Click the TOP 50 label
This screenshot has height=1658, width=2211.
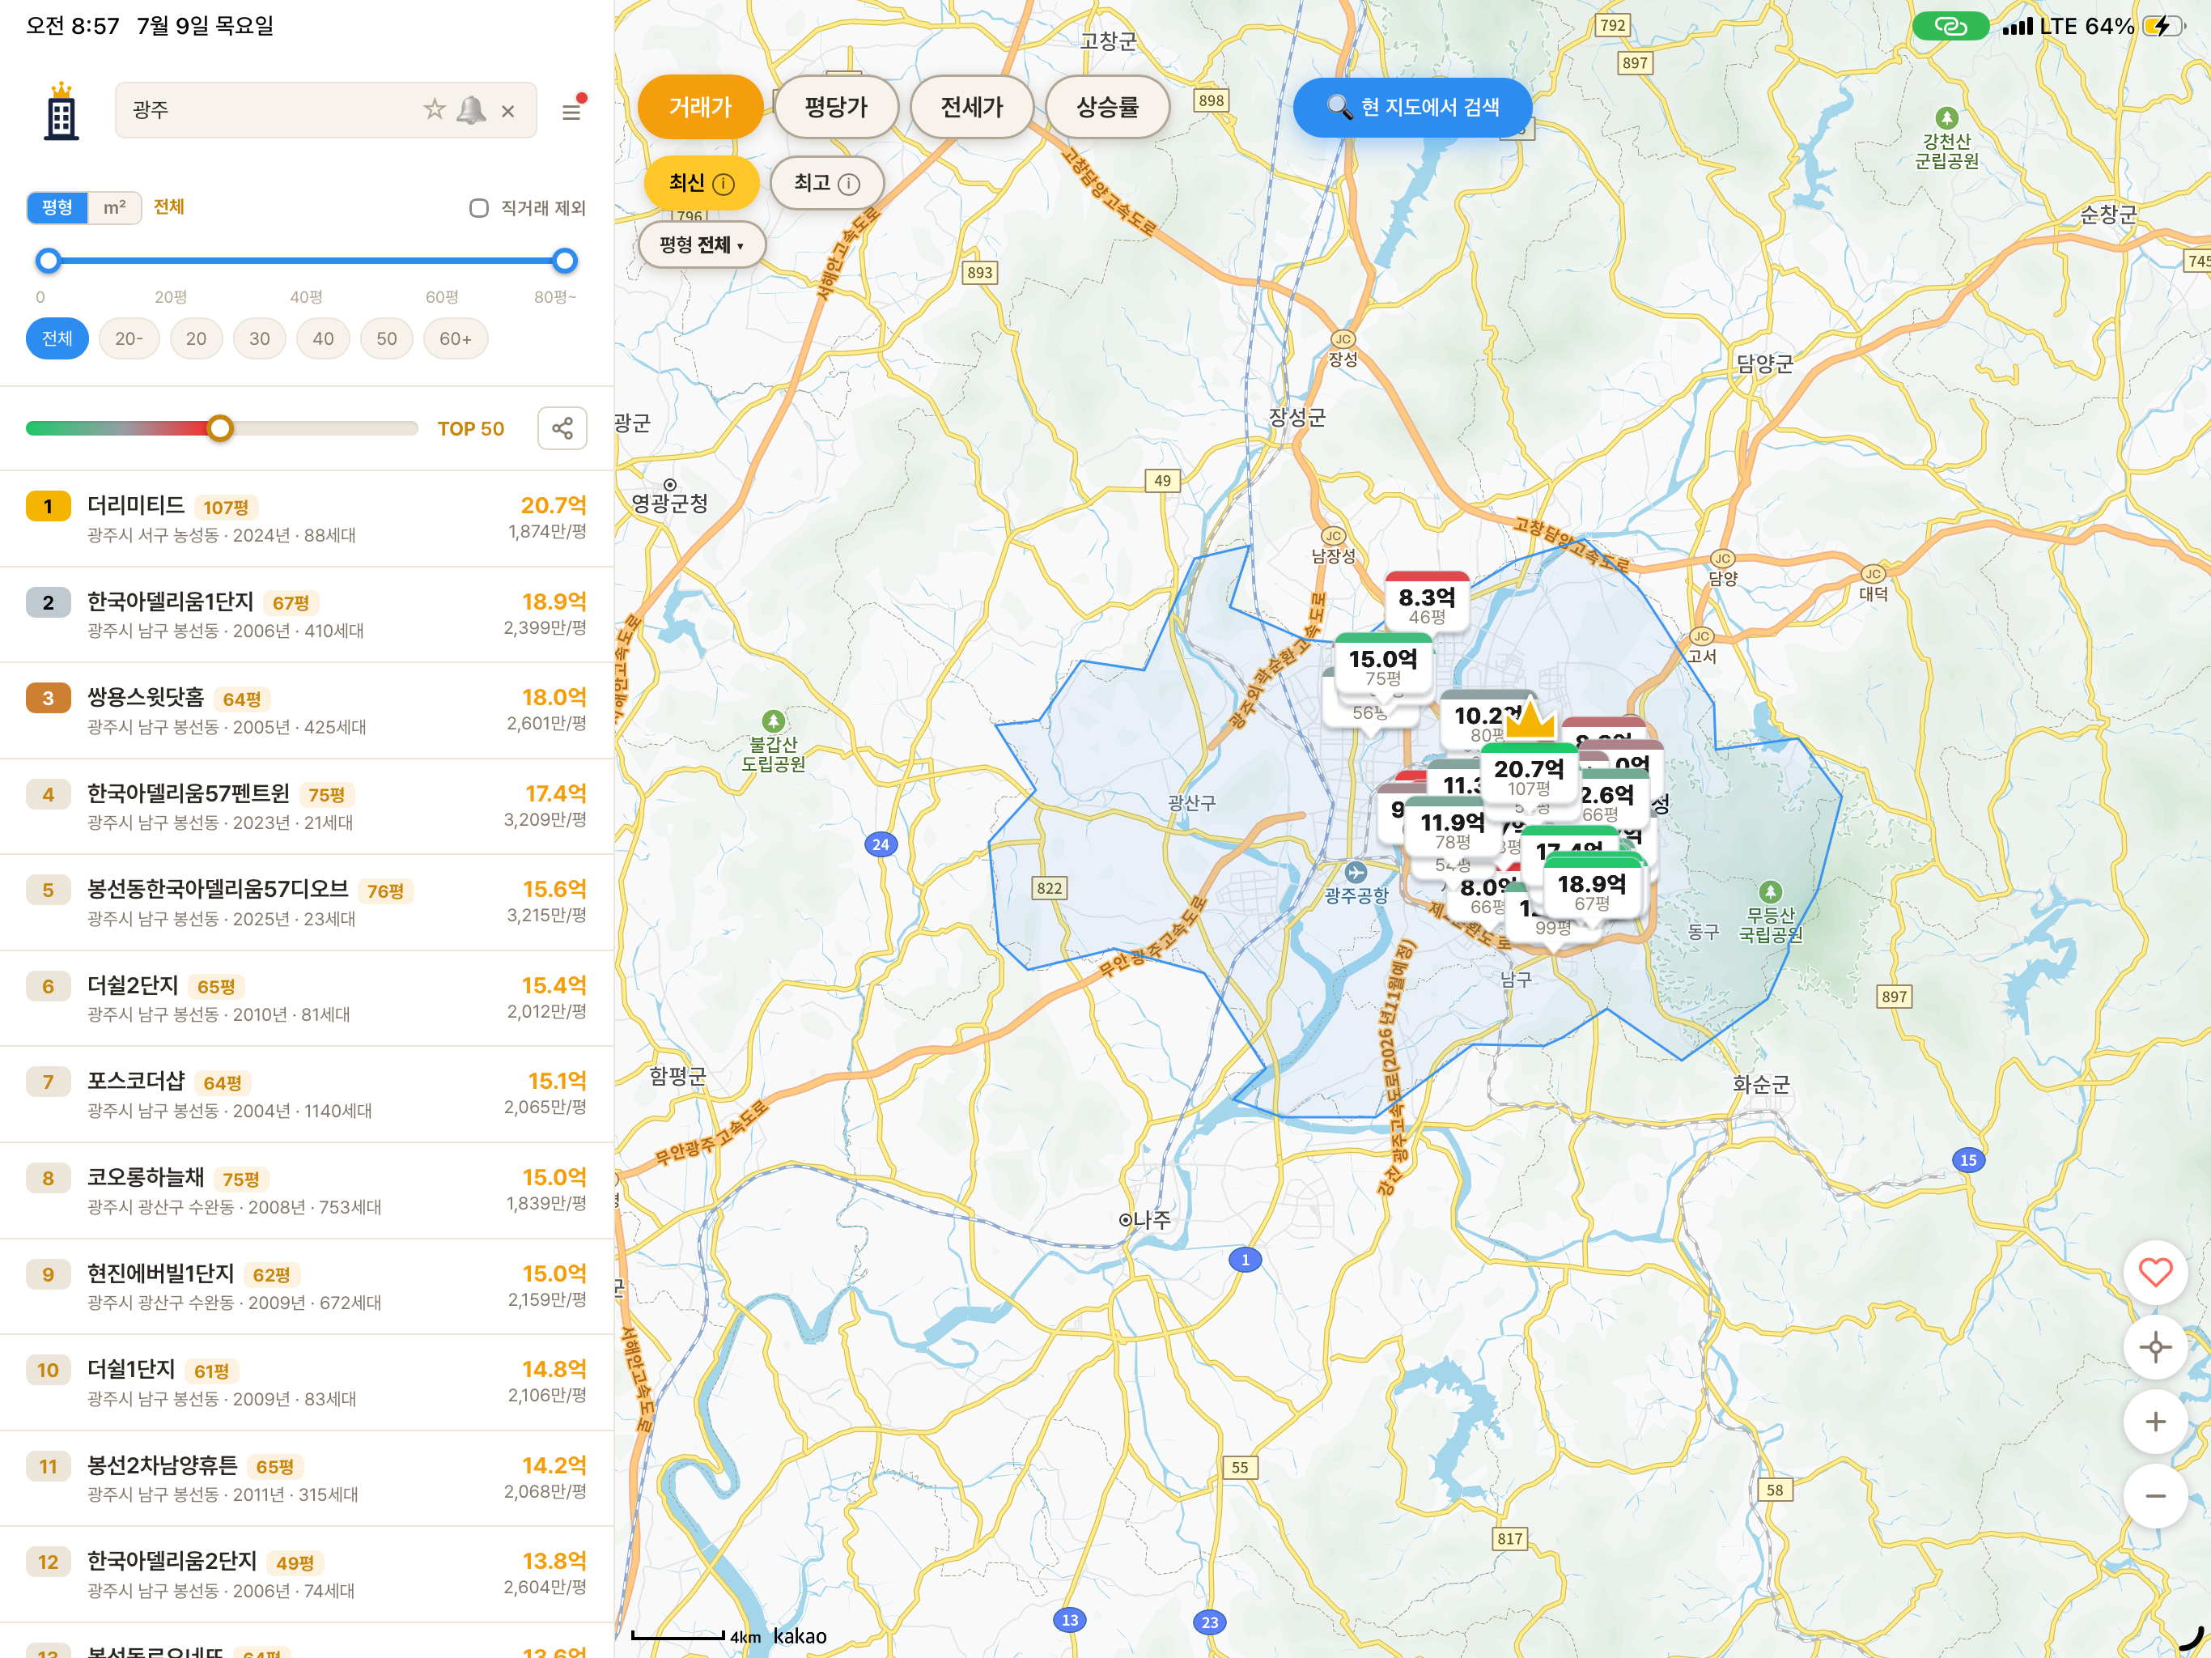[471, 429]
